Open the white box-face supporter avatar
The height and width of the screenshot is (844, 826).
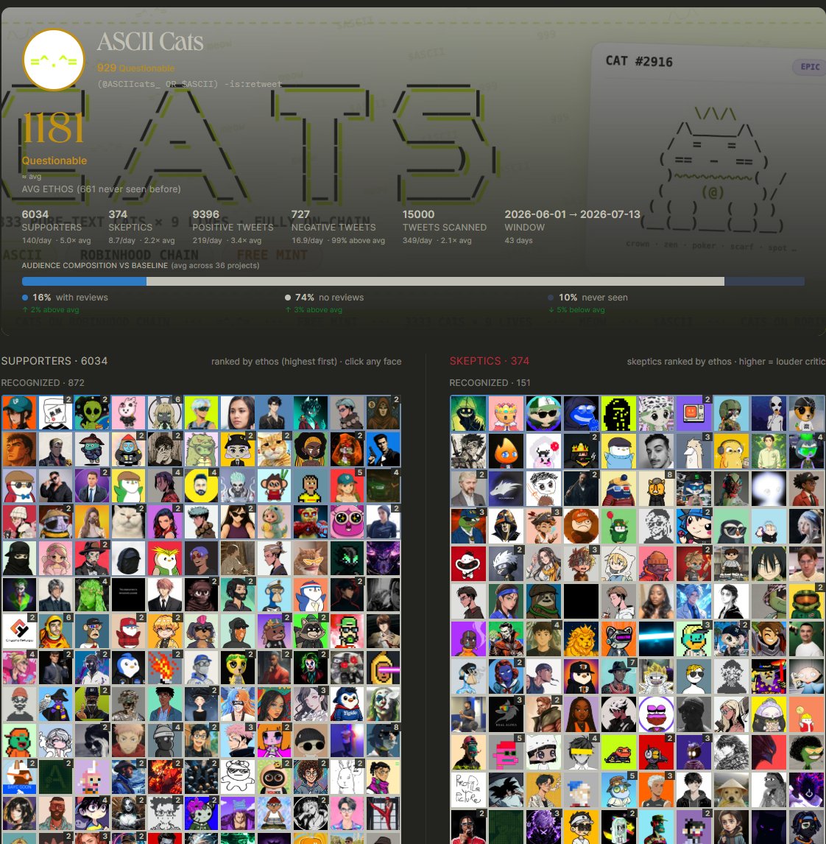tap(55, 413)
